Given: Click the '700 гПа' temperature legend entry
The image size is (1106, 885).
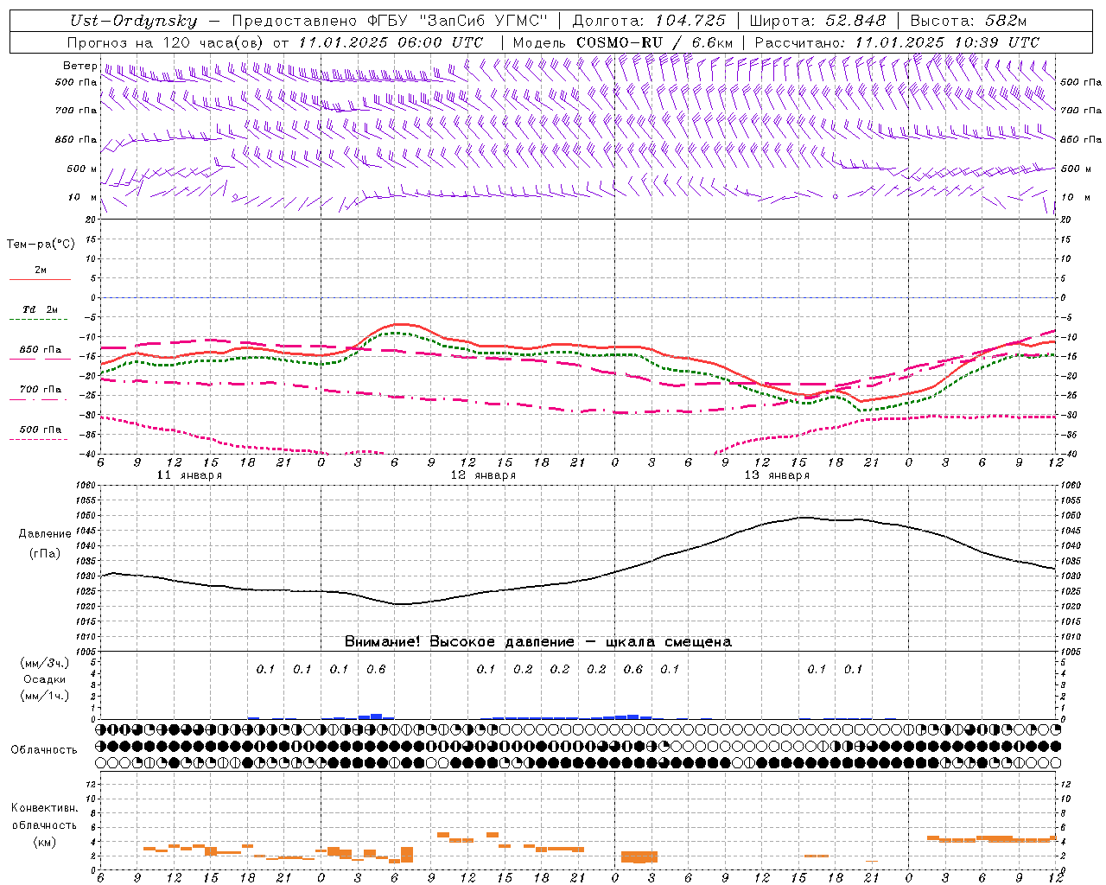Looking at the screenshot, I should click(x=41, y=390).
